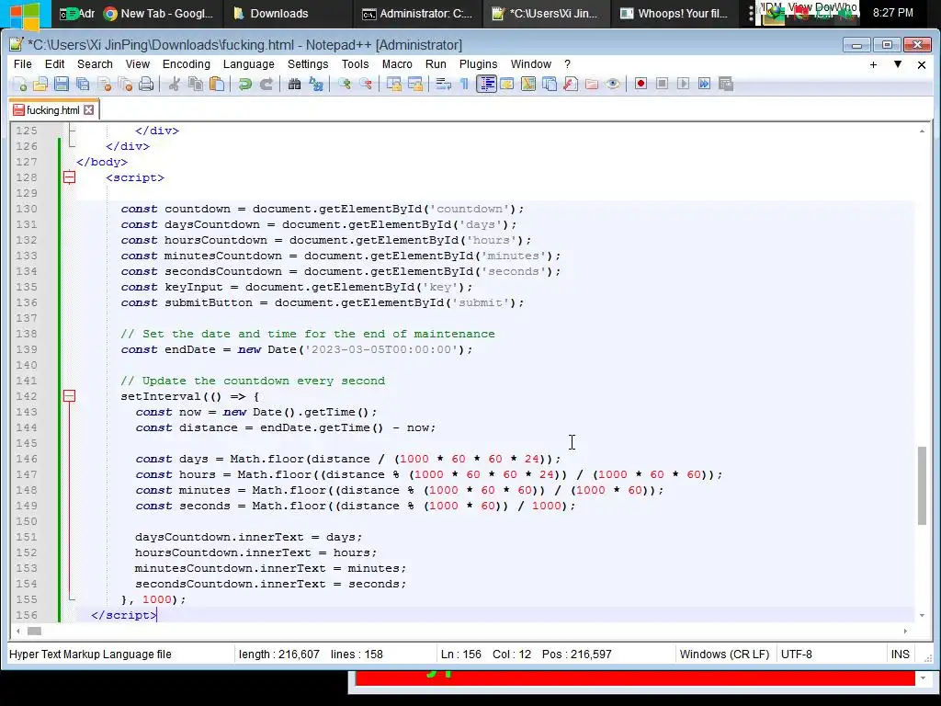Open the File menu

coord(23,64)
